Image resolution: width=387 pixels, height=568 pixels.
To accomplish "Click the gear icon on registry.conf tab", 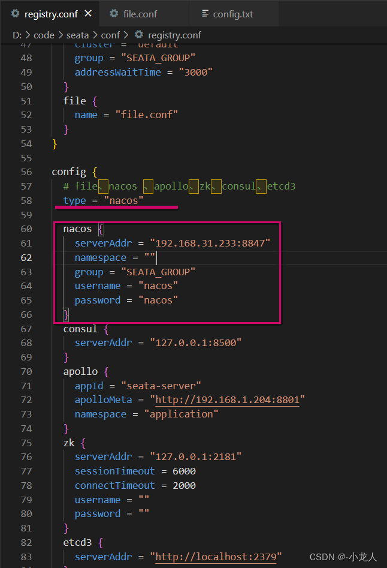I will point(14,14).
